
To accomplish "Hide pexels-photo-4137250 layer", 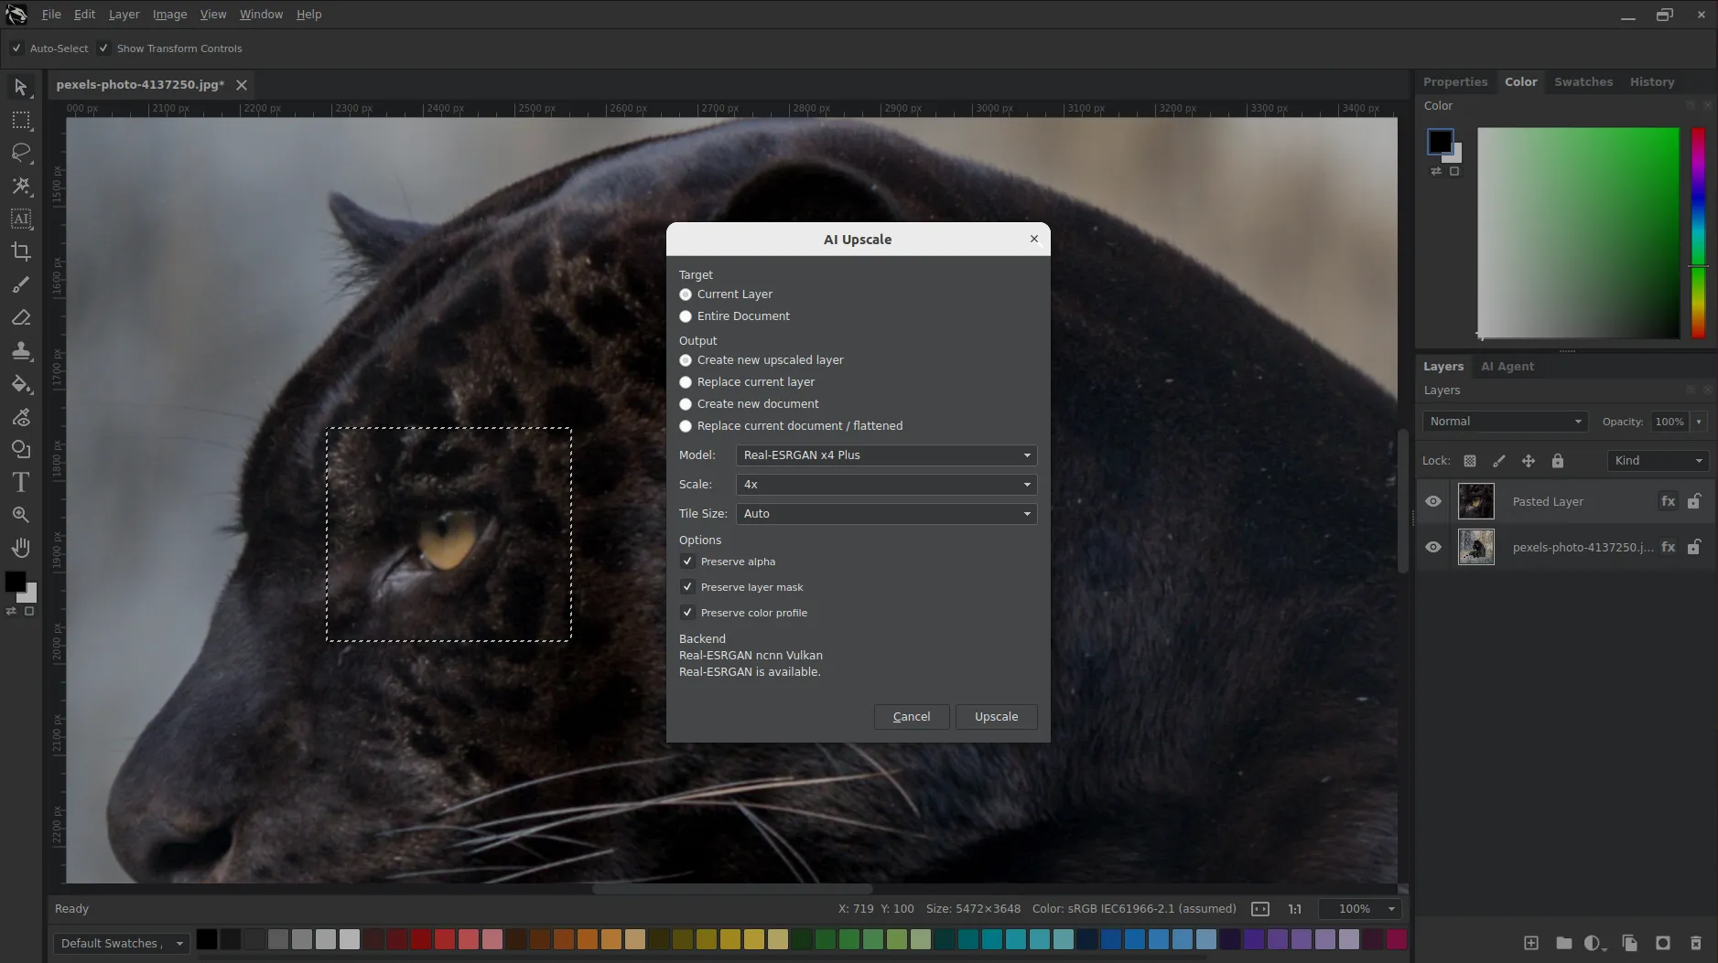I will (1433, 547).
